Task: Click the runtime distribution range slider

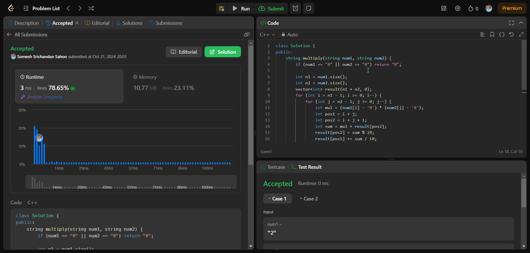Action: (x=131, y=182)
